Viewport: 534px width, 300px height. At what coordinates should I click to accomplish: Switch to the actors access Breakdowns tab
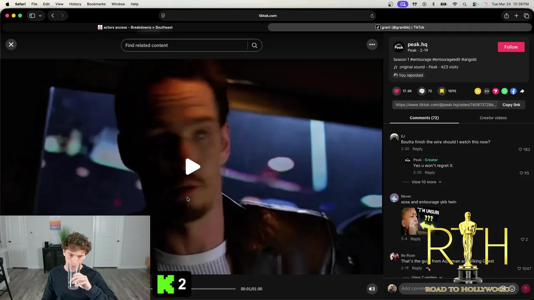click(x=135, y=27)
